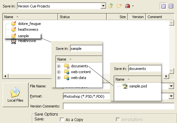The width and height of the screenshot is (177, 123).
Task: Switch to list details view icon
Action: tap(163, 6)
